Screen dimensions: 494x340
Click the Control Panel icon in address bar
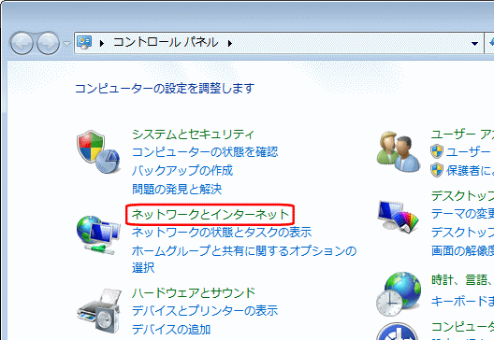84,42
